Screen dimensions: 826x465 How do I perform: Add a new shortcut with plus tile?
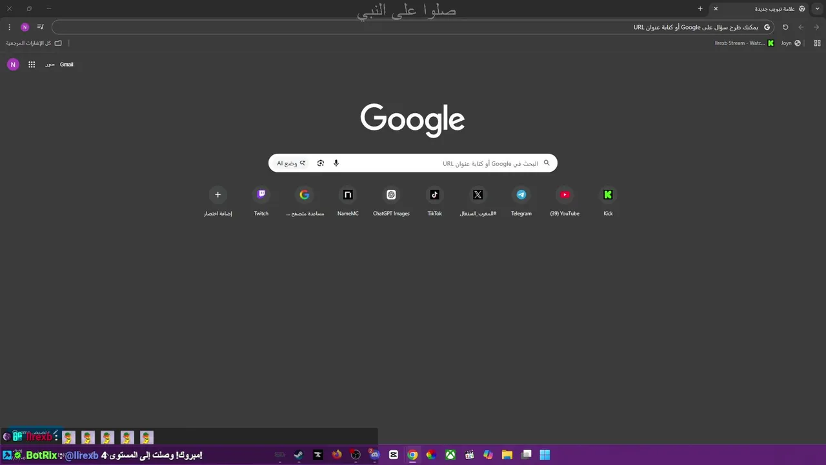pyautogui.click(x=217, y=201)
